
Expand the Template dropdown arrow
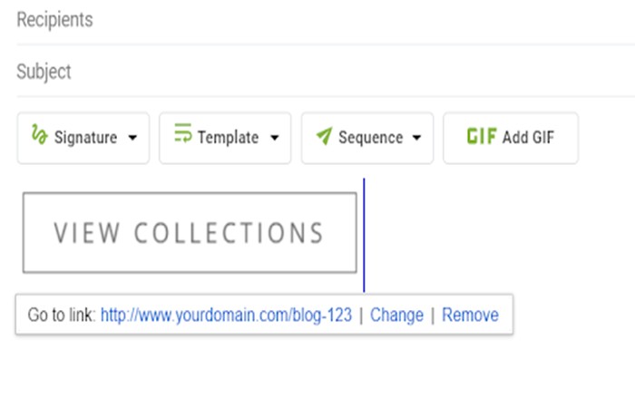click(275, 139)
